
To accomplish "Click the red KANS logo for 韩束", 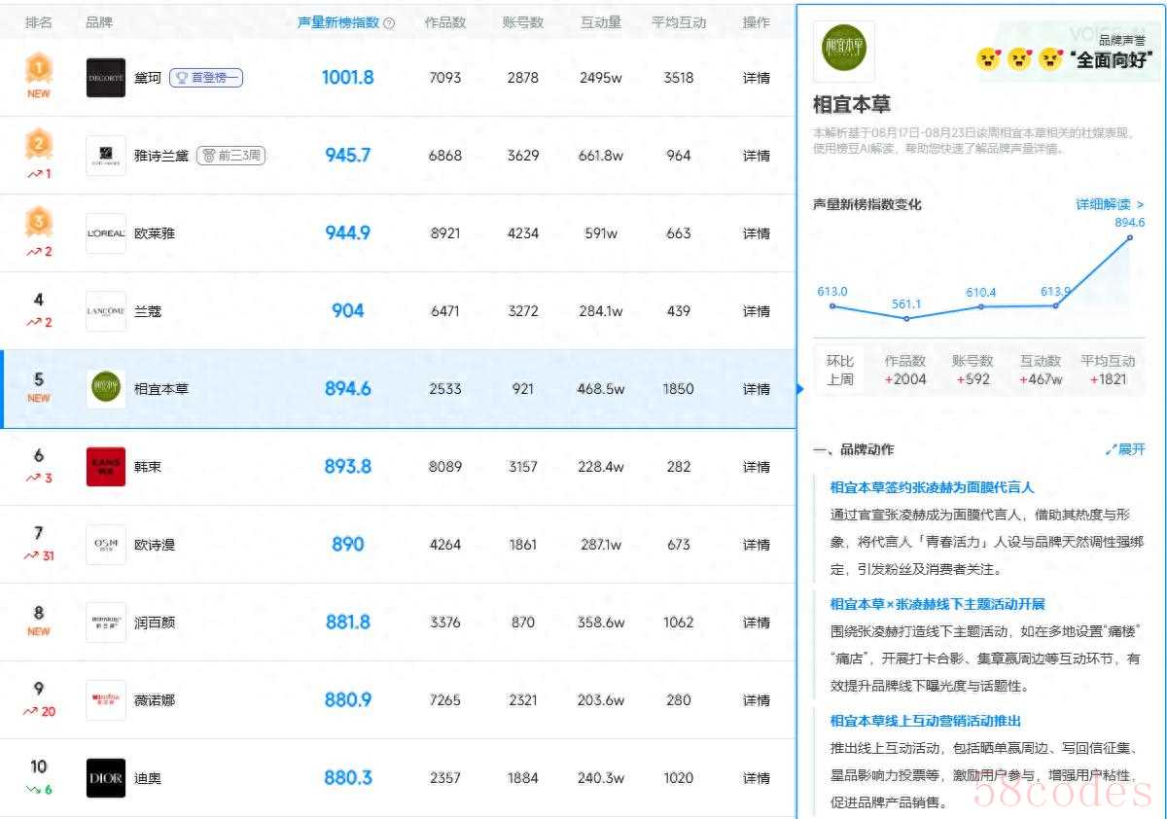I will (x=105, y=467).
